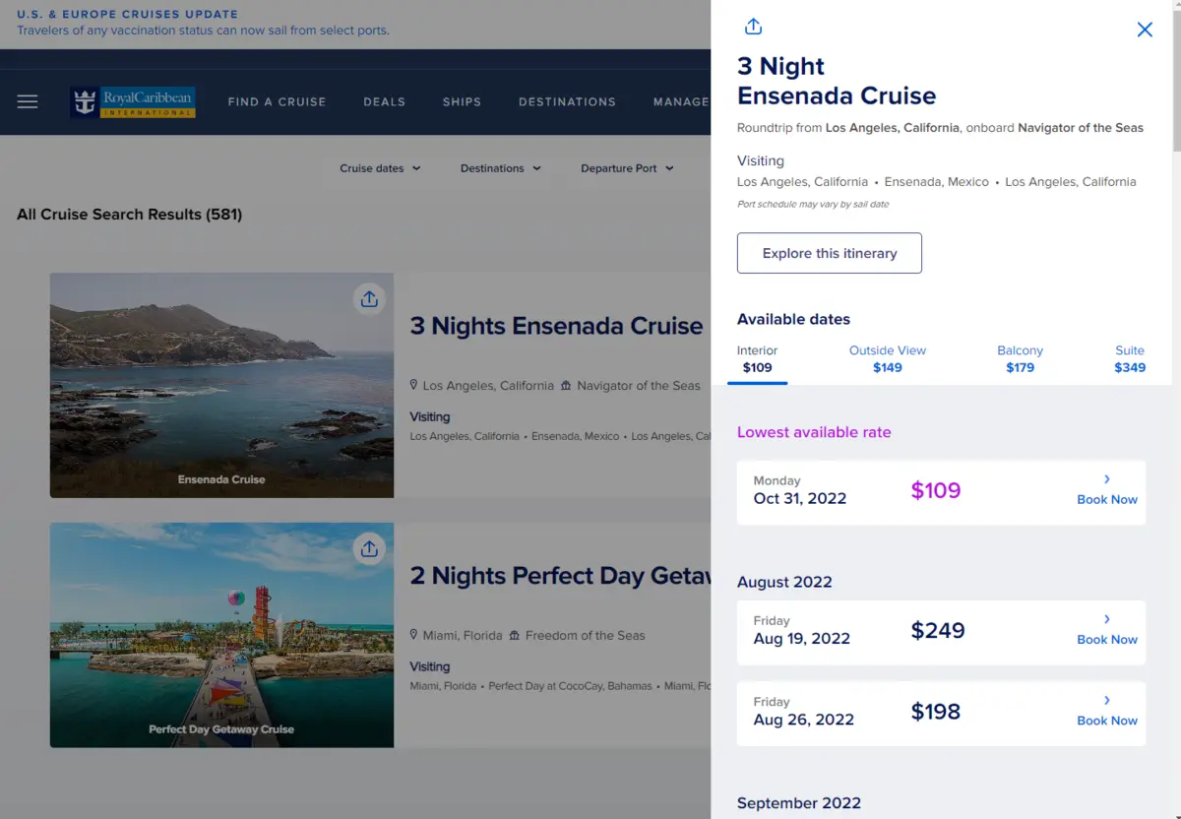Screen dimensions: 1181x819
Task: Click the 3 Nights Ensenada Cruise title
Action: (556, 326)
